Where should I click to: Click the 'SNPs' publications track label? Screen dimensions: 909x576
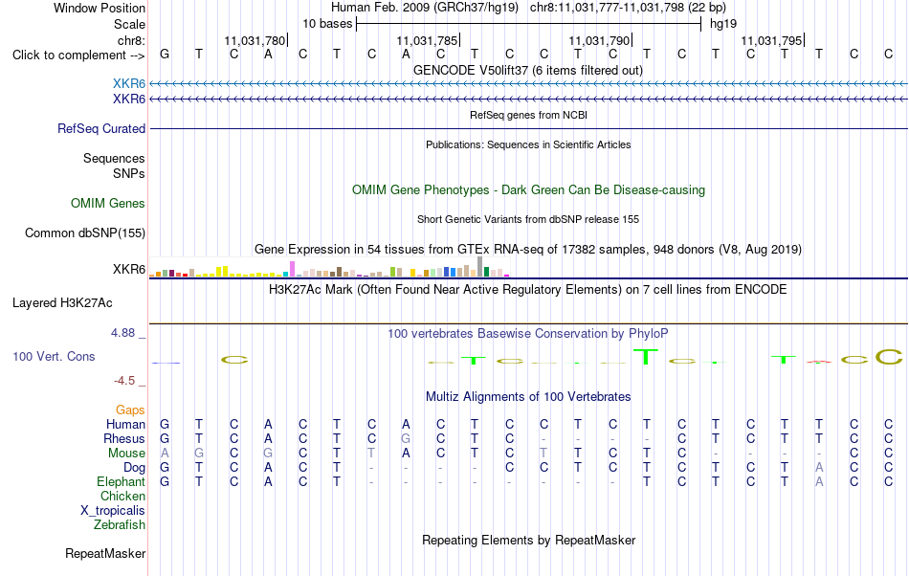pos(129,173)
